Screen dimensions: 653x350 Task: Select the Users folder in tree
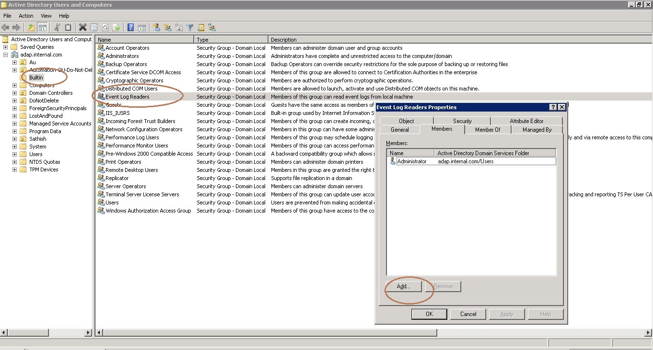35,154
